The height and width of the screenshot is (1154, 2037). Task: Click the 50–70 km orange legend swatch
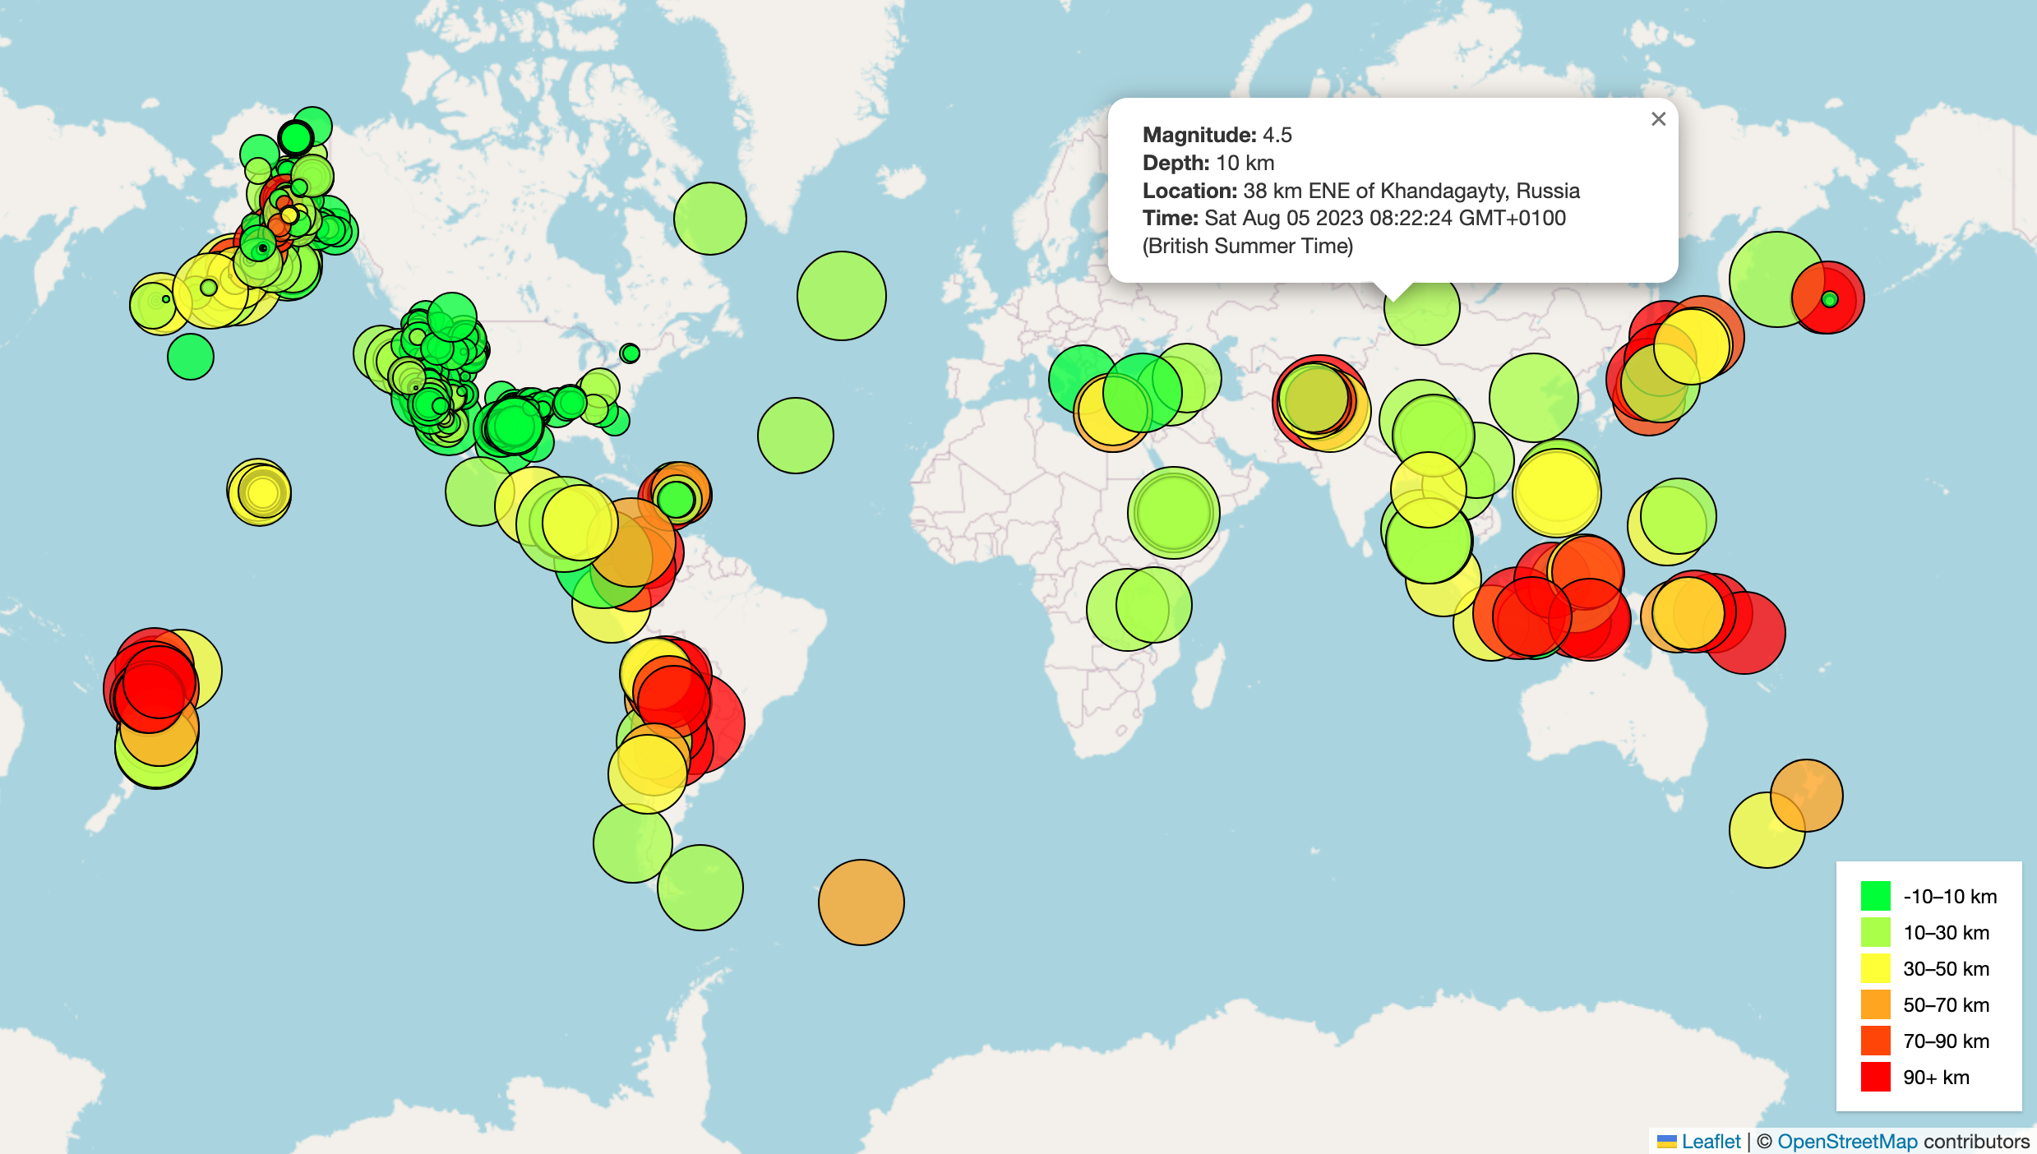[x=1875, y=1004]
